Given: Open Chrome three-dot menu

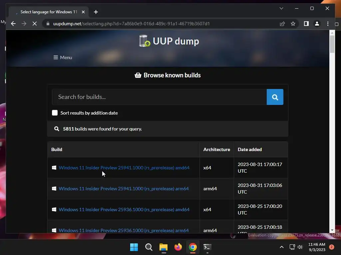Looking at the screenshot, I should 328,24.
